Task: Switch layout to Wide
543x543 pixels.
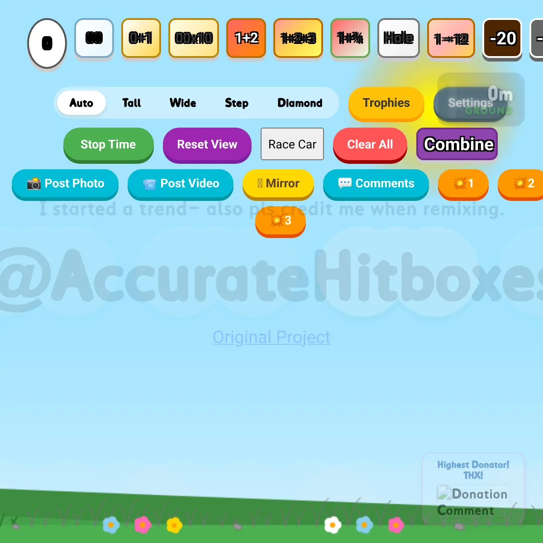Action: pyautogui.click(x=183, y=103)
